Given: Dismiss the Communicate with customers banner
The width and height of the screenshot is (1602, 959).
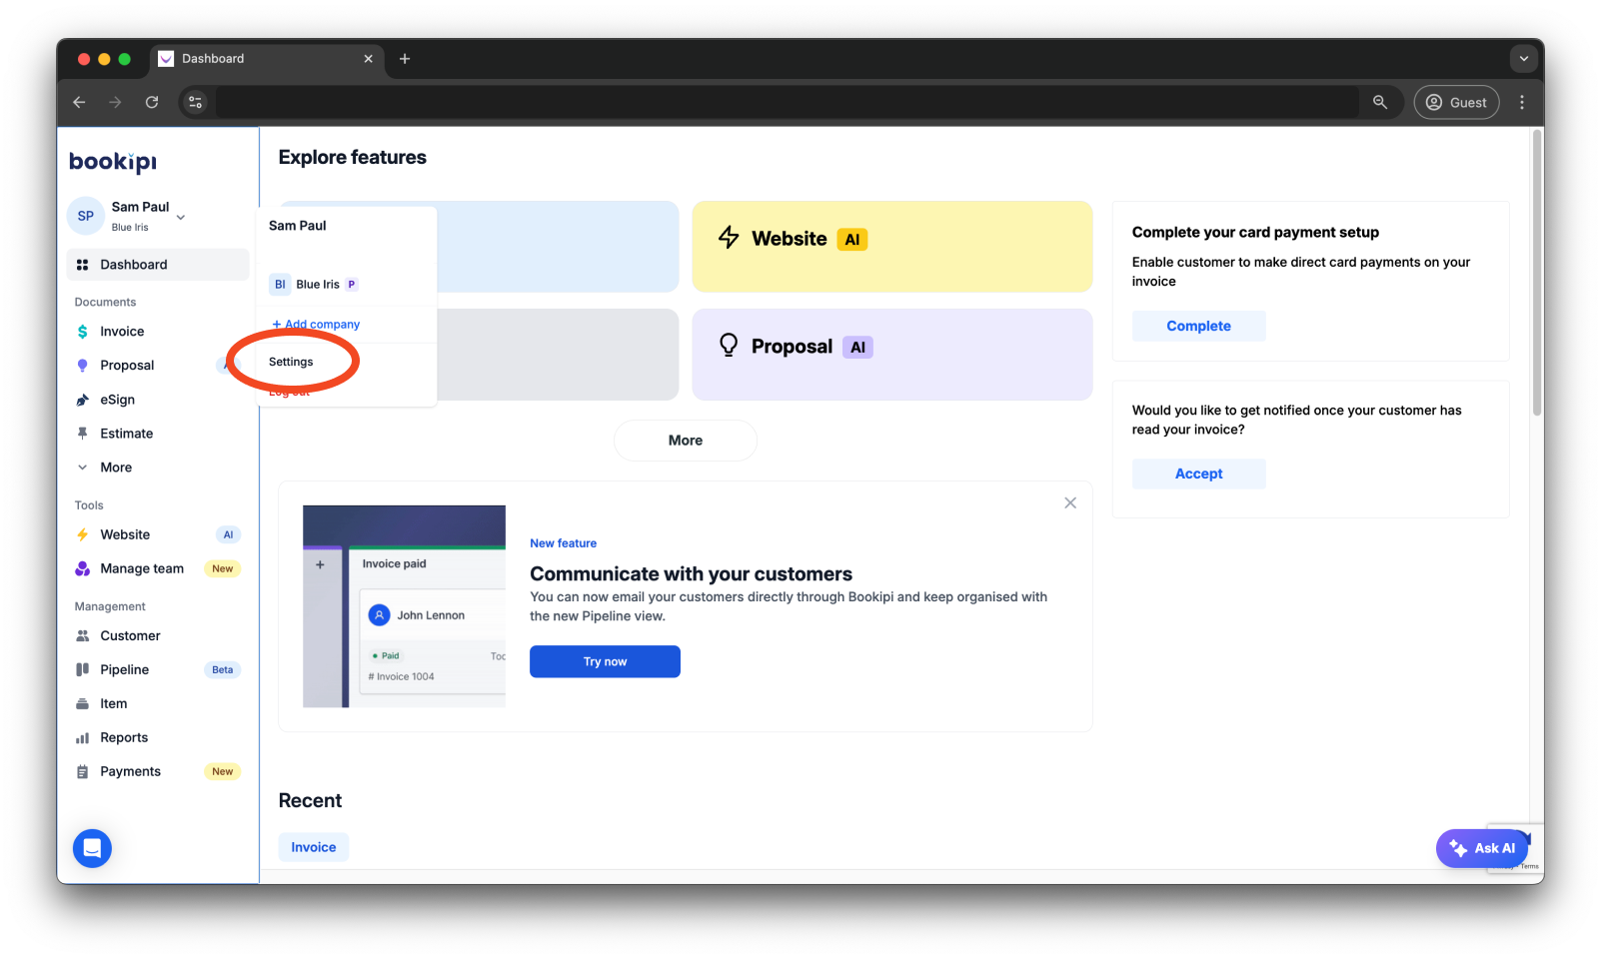Looking at the screenshot, I should (x=1069, y=502).
